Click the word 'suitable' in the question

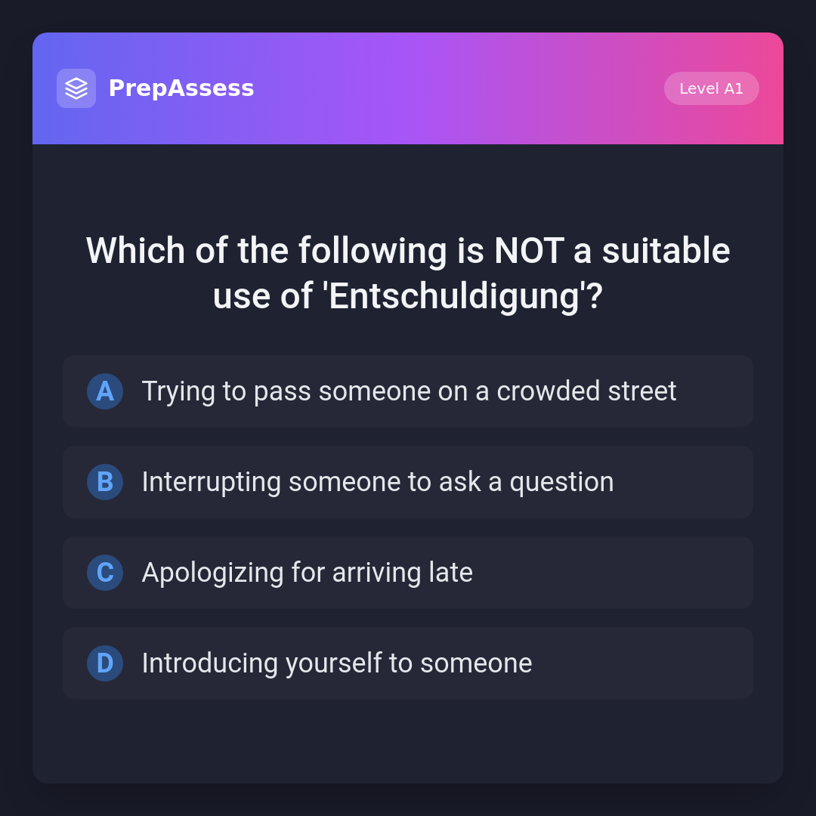666,251
